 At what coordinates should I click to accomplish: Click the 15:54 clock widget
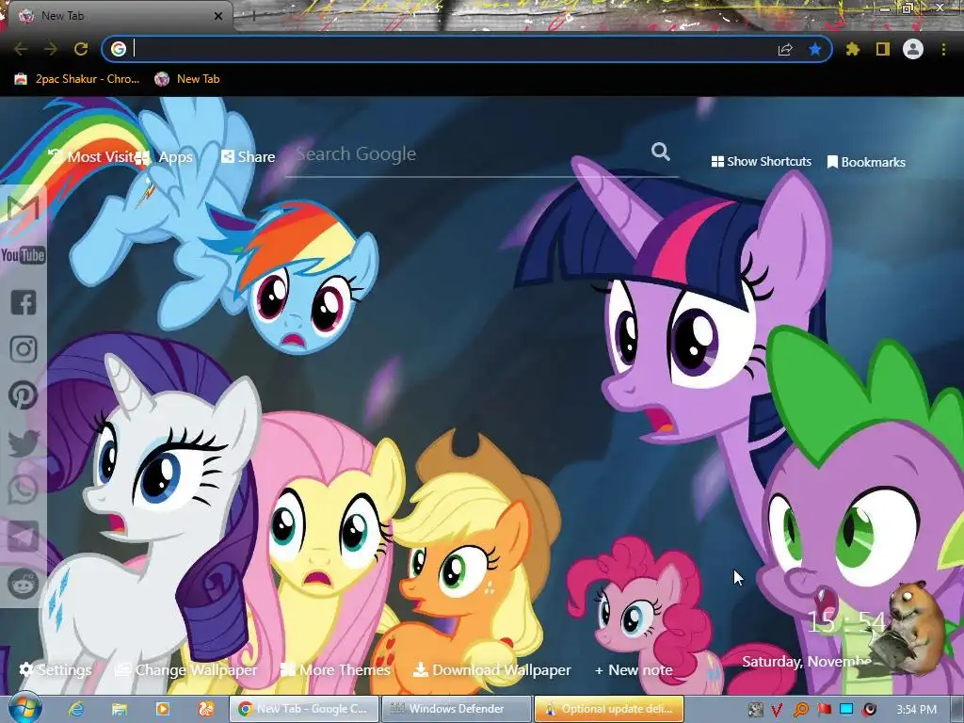coord(846,622)
